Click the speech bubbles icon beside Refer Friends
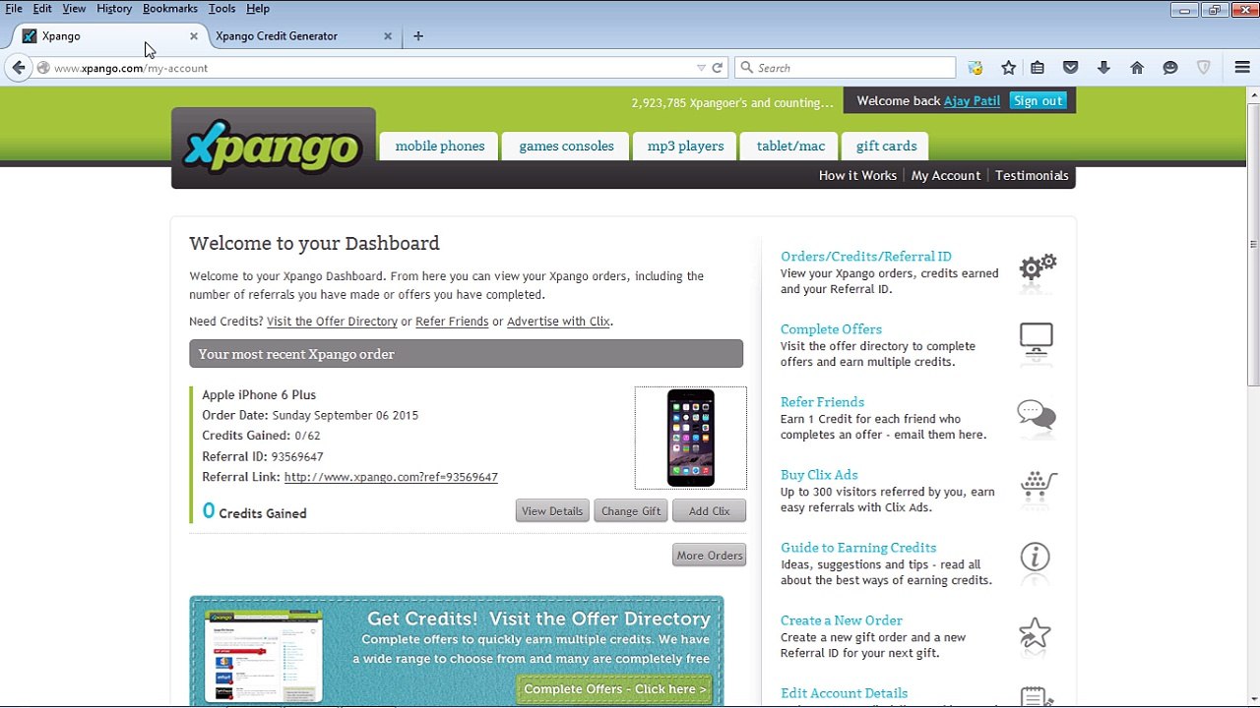The width and height of the screenshot is (1260, 708). [x=1037, y=415]
